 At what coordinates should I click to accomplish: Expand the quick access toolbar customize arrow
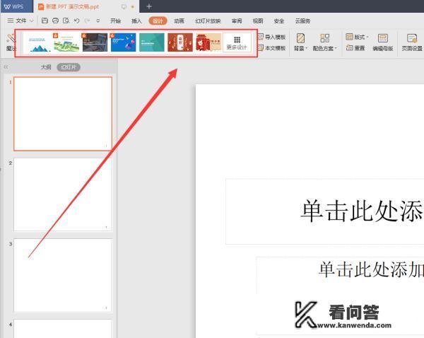click(x=98, y=21)
